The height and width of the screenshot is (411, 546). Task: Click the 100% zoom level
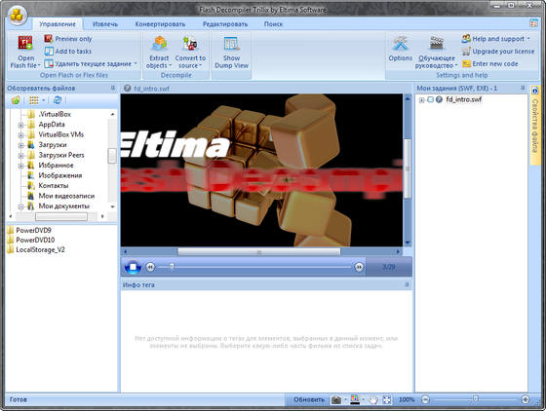(x=407, y=400)
